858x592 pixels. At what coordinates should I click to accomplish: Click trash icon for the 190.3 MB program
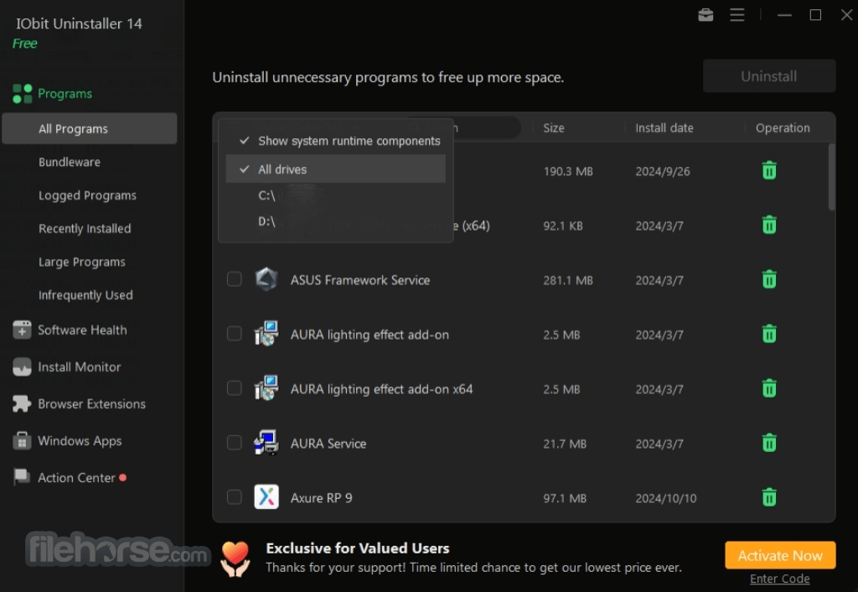[769, 170]
